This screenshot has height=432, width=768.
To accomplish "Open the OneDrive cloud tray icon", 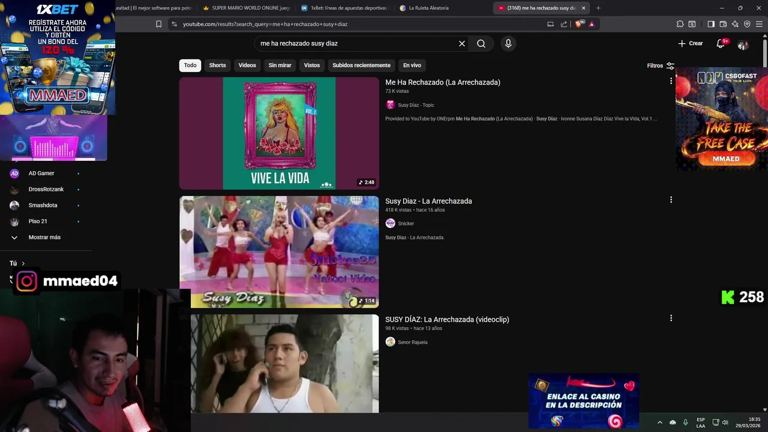I will pos(673,422).
